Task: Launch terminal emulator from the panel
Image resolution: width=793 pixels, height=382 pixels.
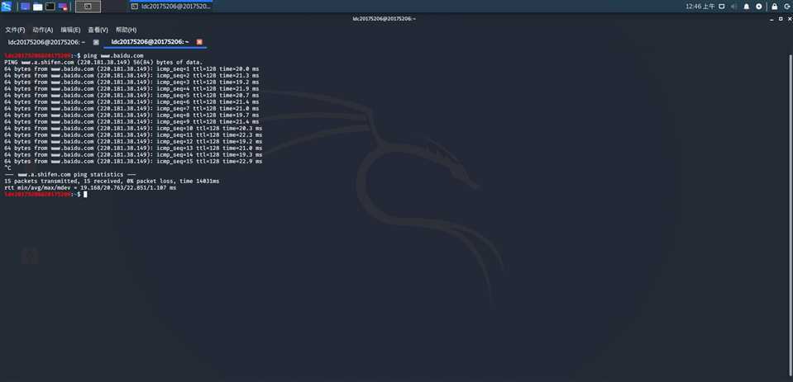Action: point(50,7)
